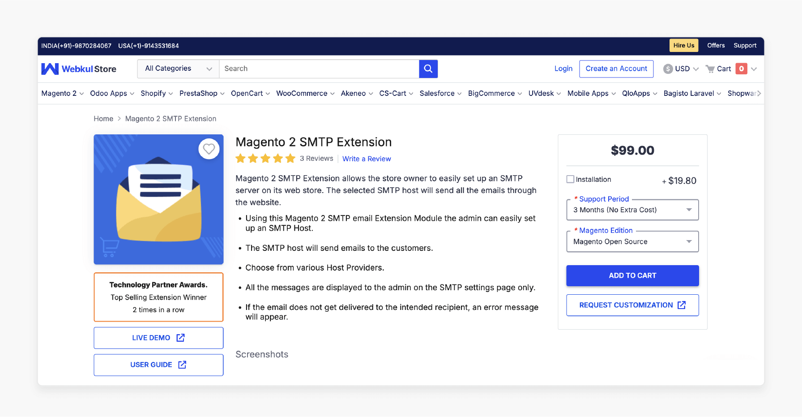Expand the OpenCart menu
The height and width of the screenshot is (417, 802).
pos(250,93)
